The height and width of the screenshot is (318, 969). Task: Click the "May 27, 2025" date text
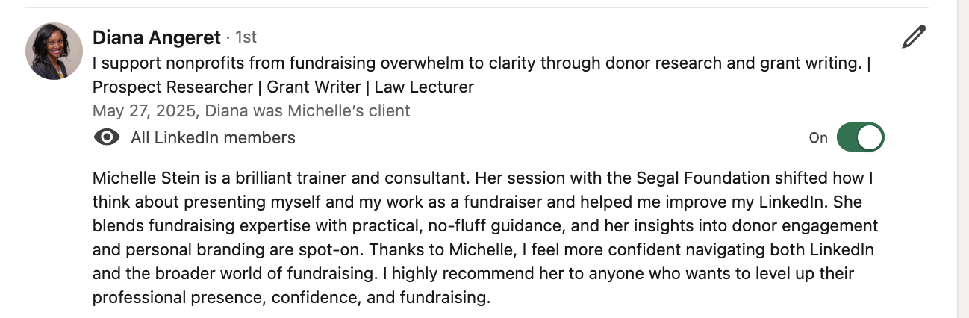coord(144,111)
